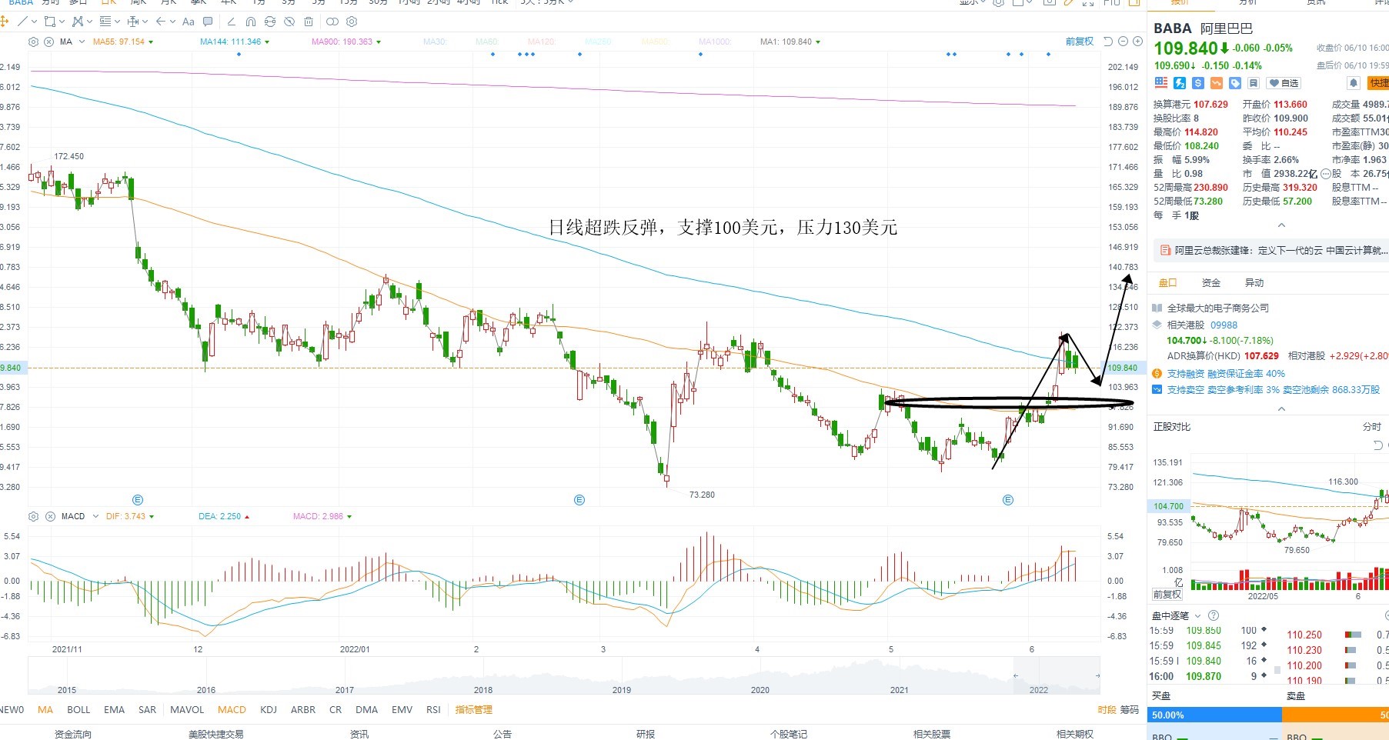This screenshot has height=740, width=1389.
Task: Expand MACD indicator type dropdown
Action: 95,516
